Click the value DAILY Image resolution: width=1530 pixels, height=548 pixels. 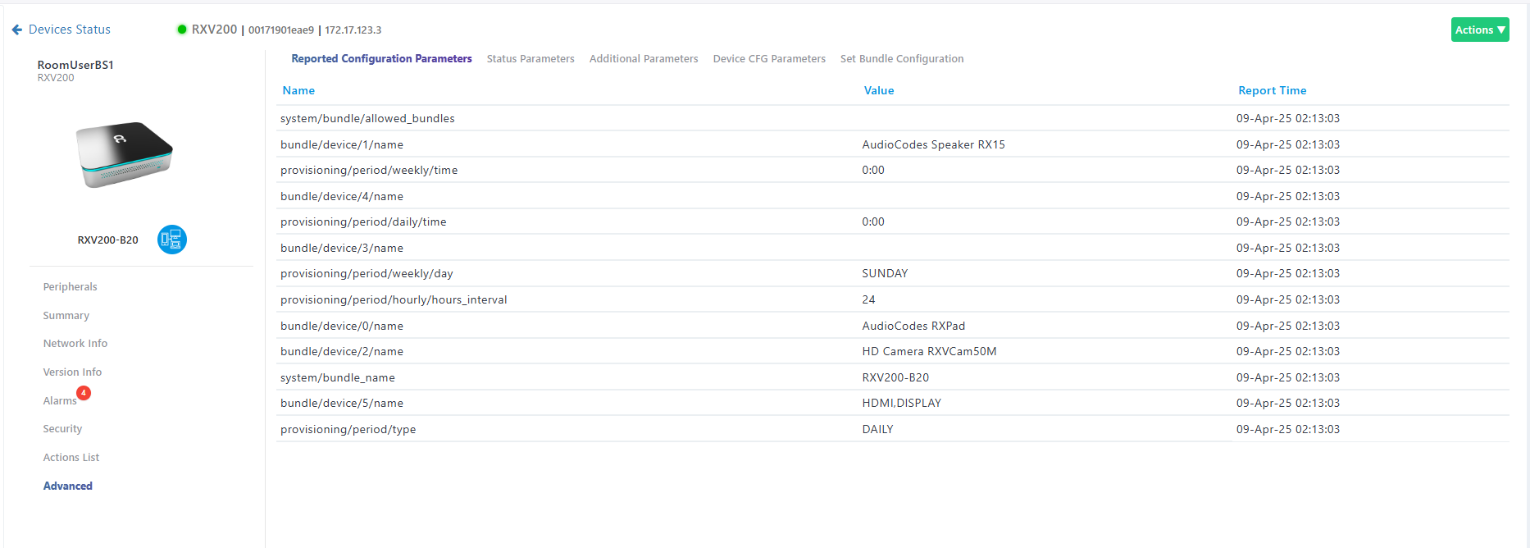click(x=877, y=429)
